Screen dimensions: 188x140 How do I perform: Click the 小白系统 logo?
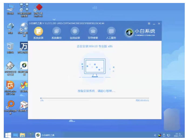pyautogui.click(x=141, y=32)
